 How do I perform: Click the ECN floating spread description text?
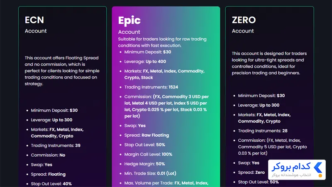pos(62,71)
